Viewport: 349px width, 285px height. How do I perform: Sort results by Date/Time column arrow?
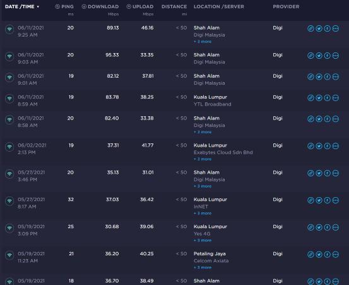pos(38,7)
